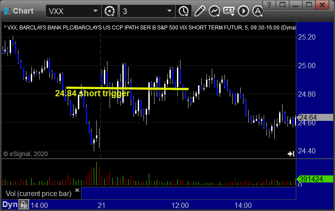
Task: Close the Vol study pane
Action: coord(77,190)
